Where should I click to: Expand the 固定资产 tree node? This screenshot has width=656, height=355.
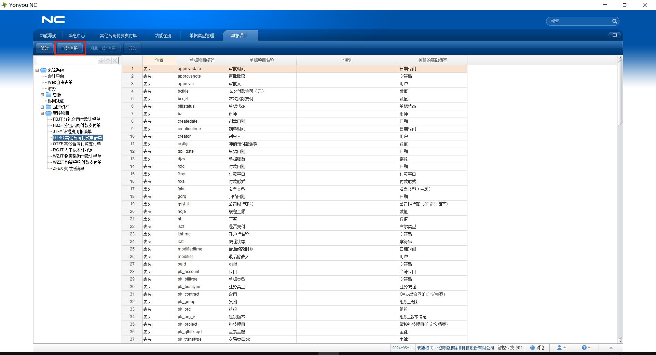click(42, 107)
